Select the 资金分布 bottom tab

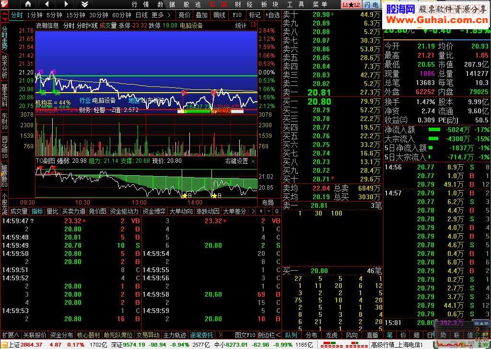61,335
